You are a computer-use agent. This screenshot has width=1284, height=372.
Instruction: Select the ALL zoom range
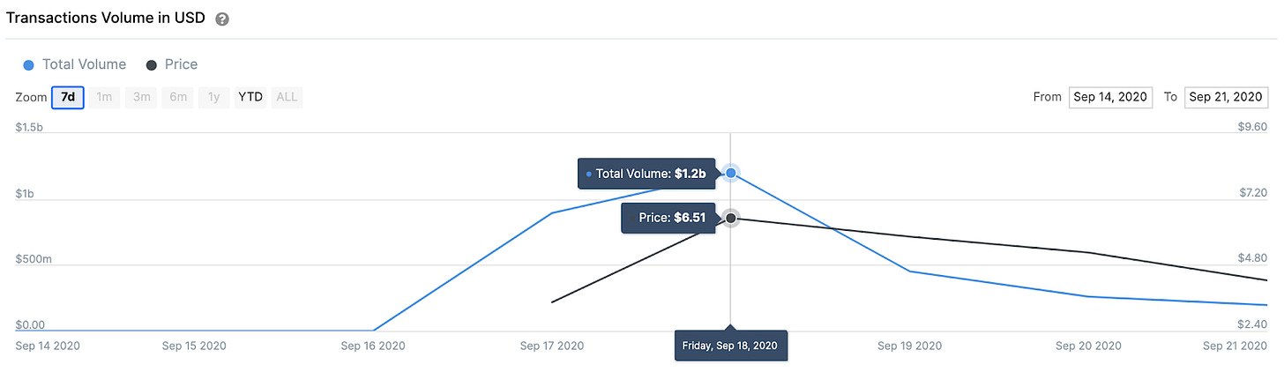pyautogui.click(x=287, y=97)
